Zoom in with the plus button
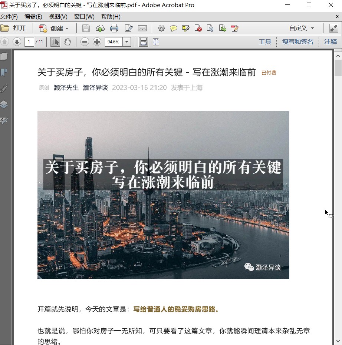 [x=97, y=42]
